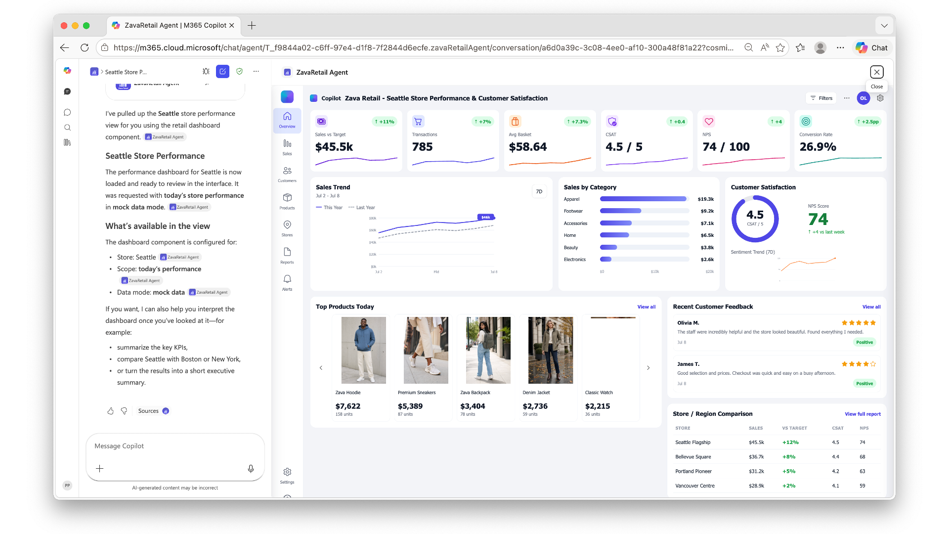The height and width of the screenshot is (534, 949).
Task: Click the CSAT shield icon
Action: pyautogui.click(x=612, y=121)
